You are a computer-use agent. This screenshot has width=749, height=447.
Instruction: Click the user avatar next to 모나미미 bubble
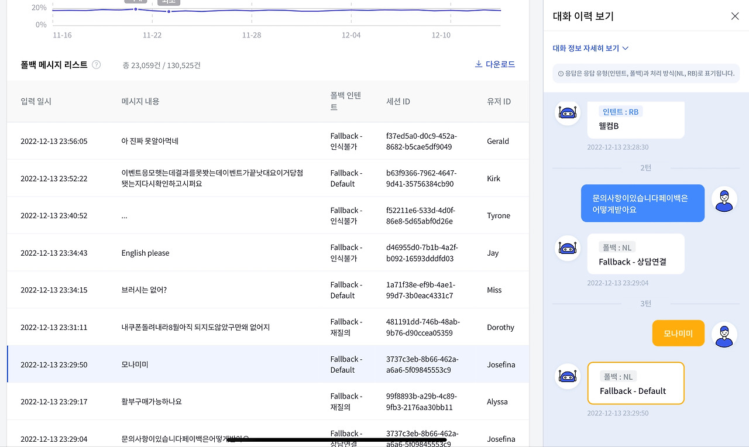coord(724,334)
